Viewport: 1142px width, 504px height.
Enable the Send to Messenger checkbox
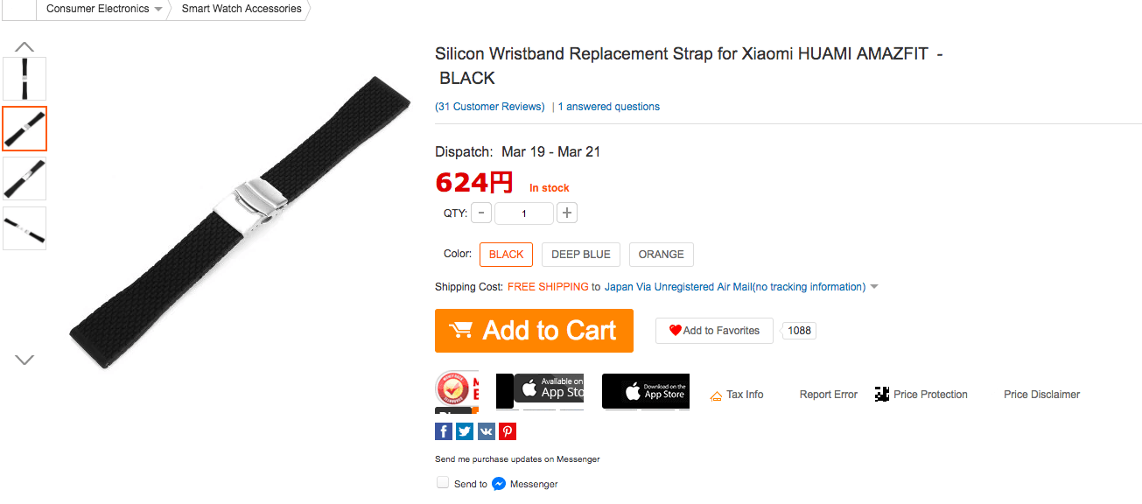[x=443, y=482]
